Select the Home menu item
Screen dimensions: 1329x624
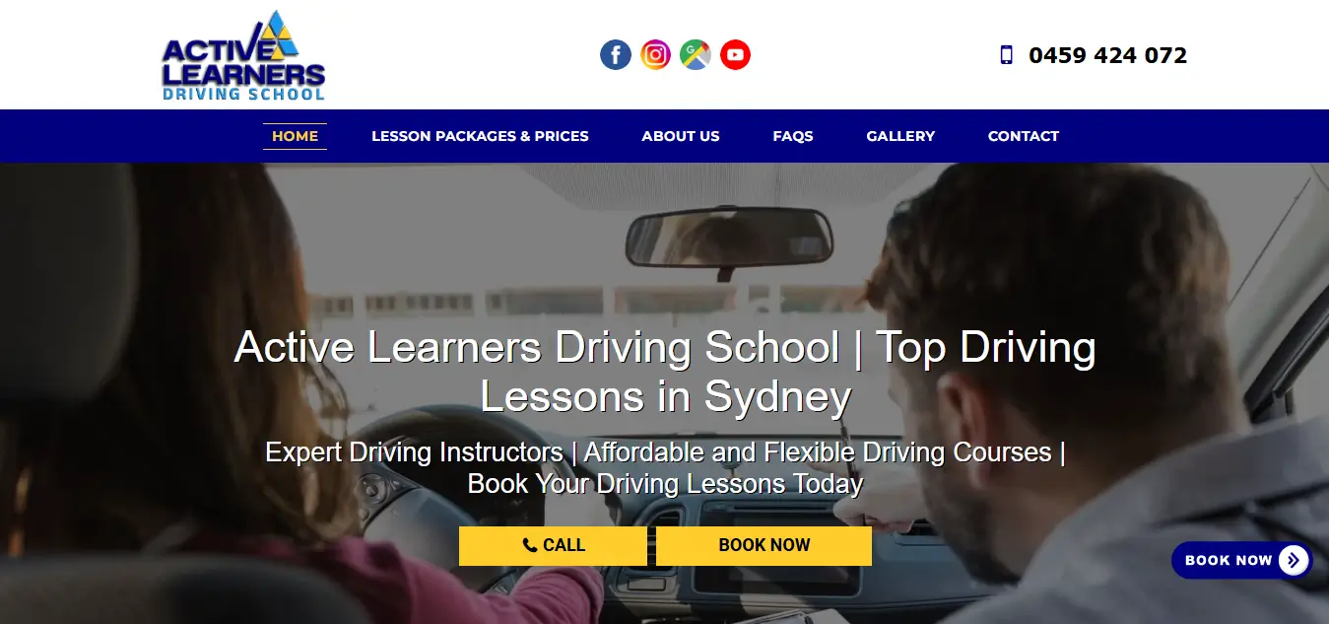coord(295,136)
